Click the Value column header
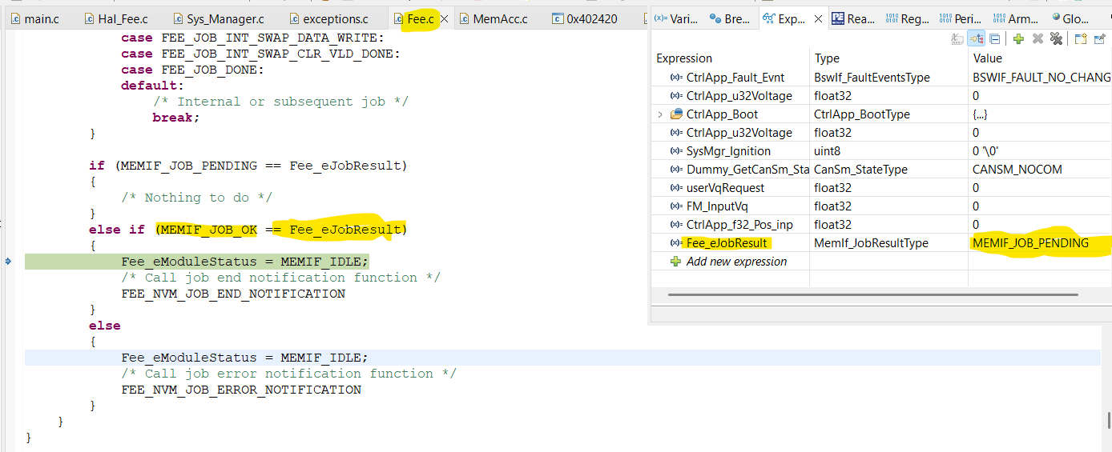This screenshot has height=452, width=1112. pos(988,58)
